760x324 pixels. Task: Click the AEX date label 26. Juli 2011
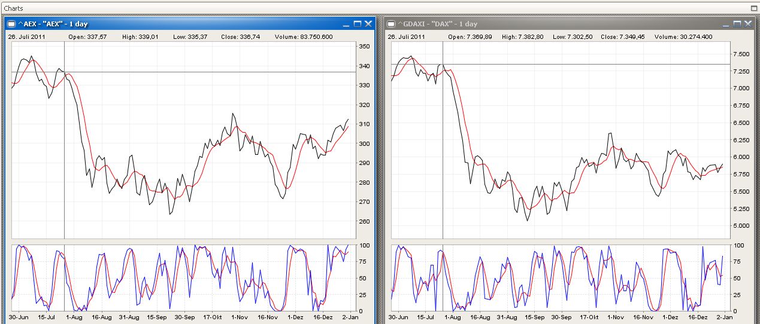click(x=27, y=37)
